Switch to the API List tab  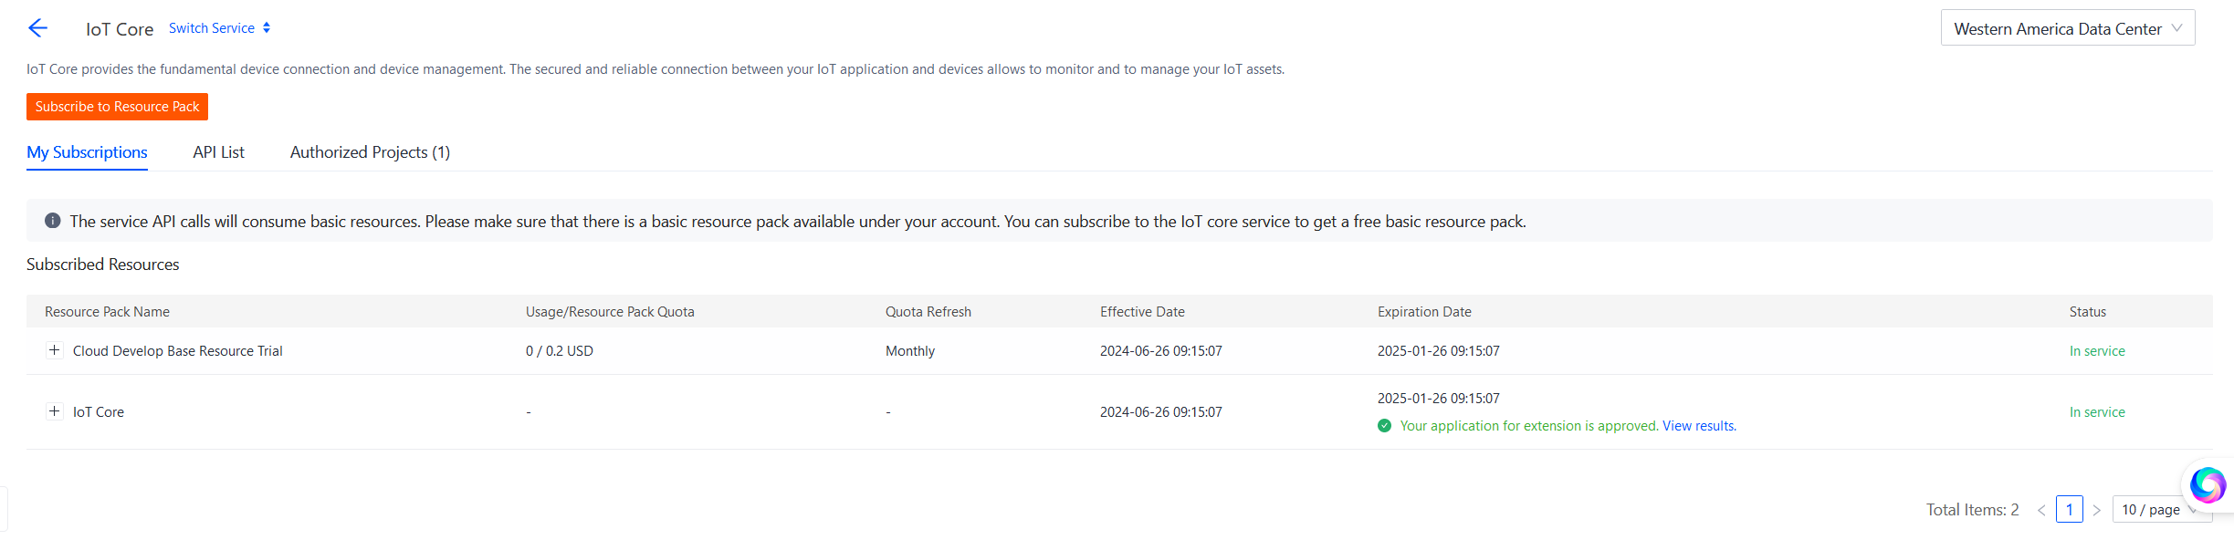(x=218, y=152)
